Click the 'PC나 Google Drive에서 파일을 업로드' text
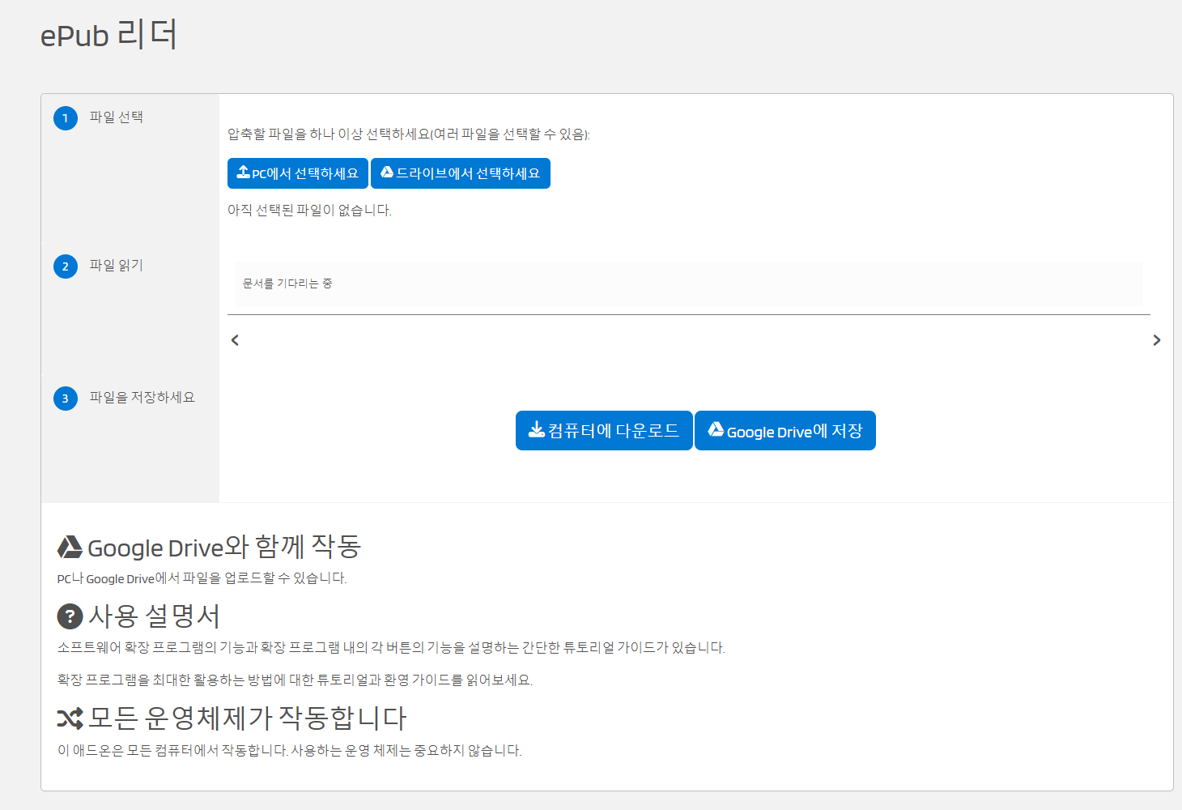 202,578
